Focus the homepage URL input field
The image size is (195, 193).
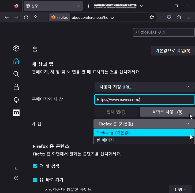point(144,99)
